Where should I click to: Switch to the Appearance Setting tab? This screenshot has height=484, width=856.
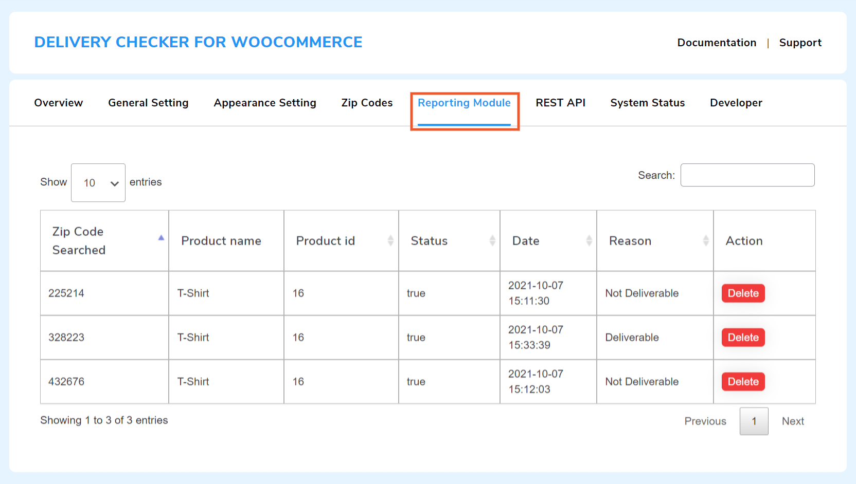point(264,103)
